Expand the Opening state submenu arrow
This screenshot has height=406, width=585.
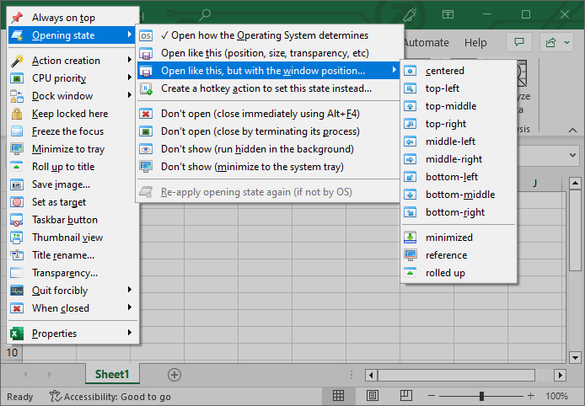coord(130,35)
